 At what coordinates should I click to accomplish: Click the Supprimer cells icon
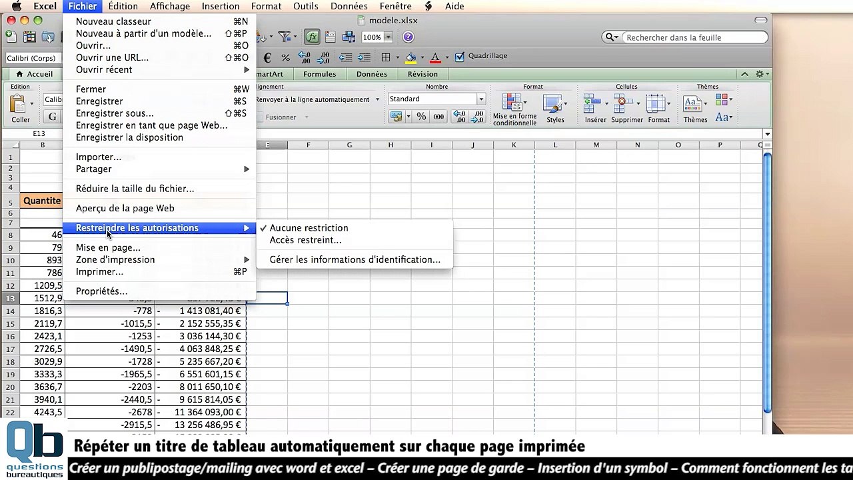point(623,103)
